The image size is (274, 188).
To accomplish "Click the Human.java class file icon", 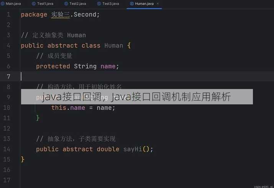I will pos(132,4).
